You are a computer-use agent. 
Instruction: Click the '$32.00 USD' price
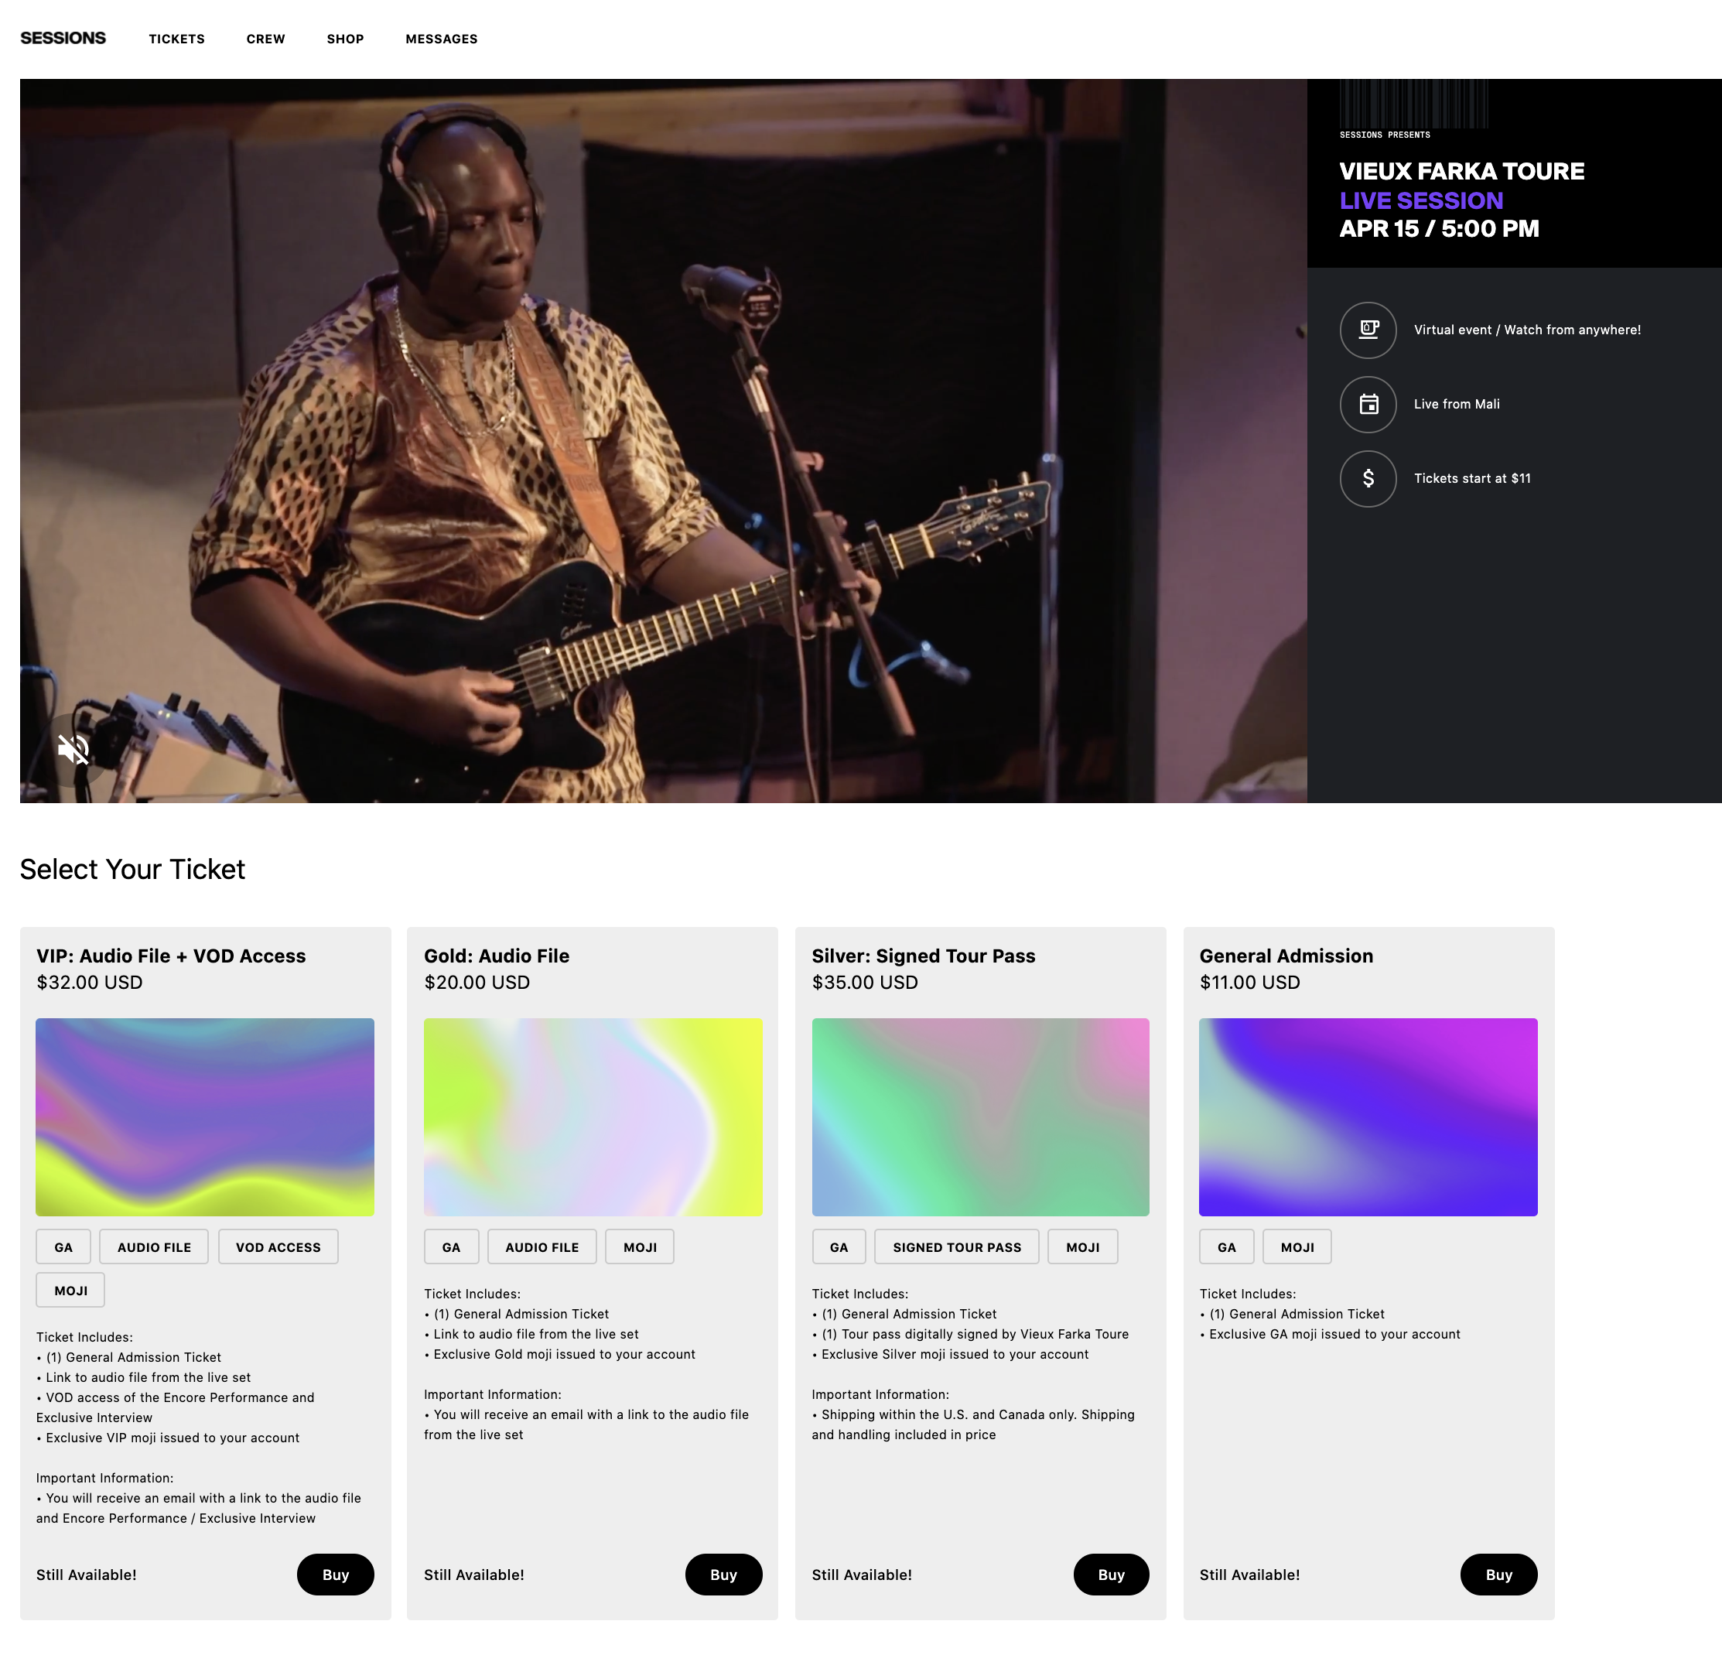click(90, 982)
